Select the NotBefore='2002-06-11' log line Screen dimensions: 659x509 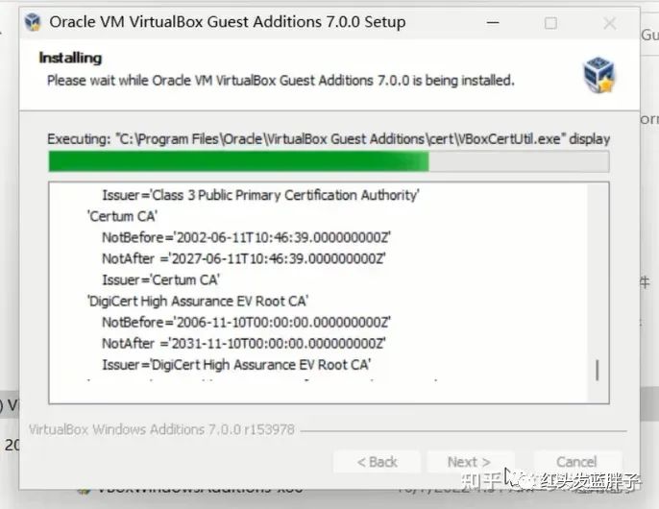coord(246,237)
